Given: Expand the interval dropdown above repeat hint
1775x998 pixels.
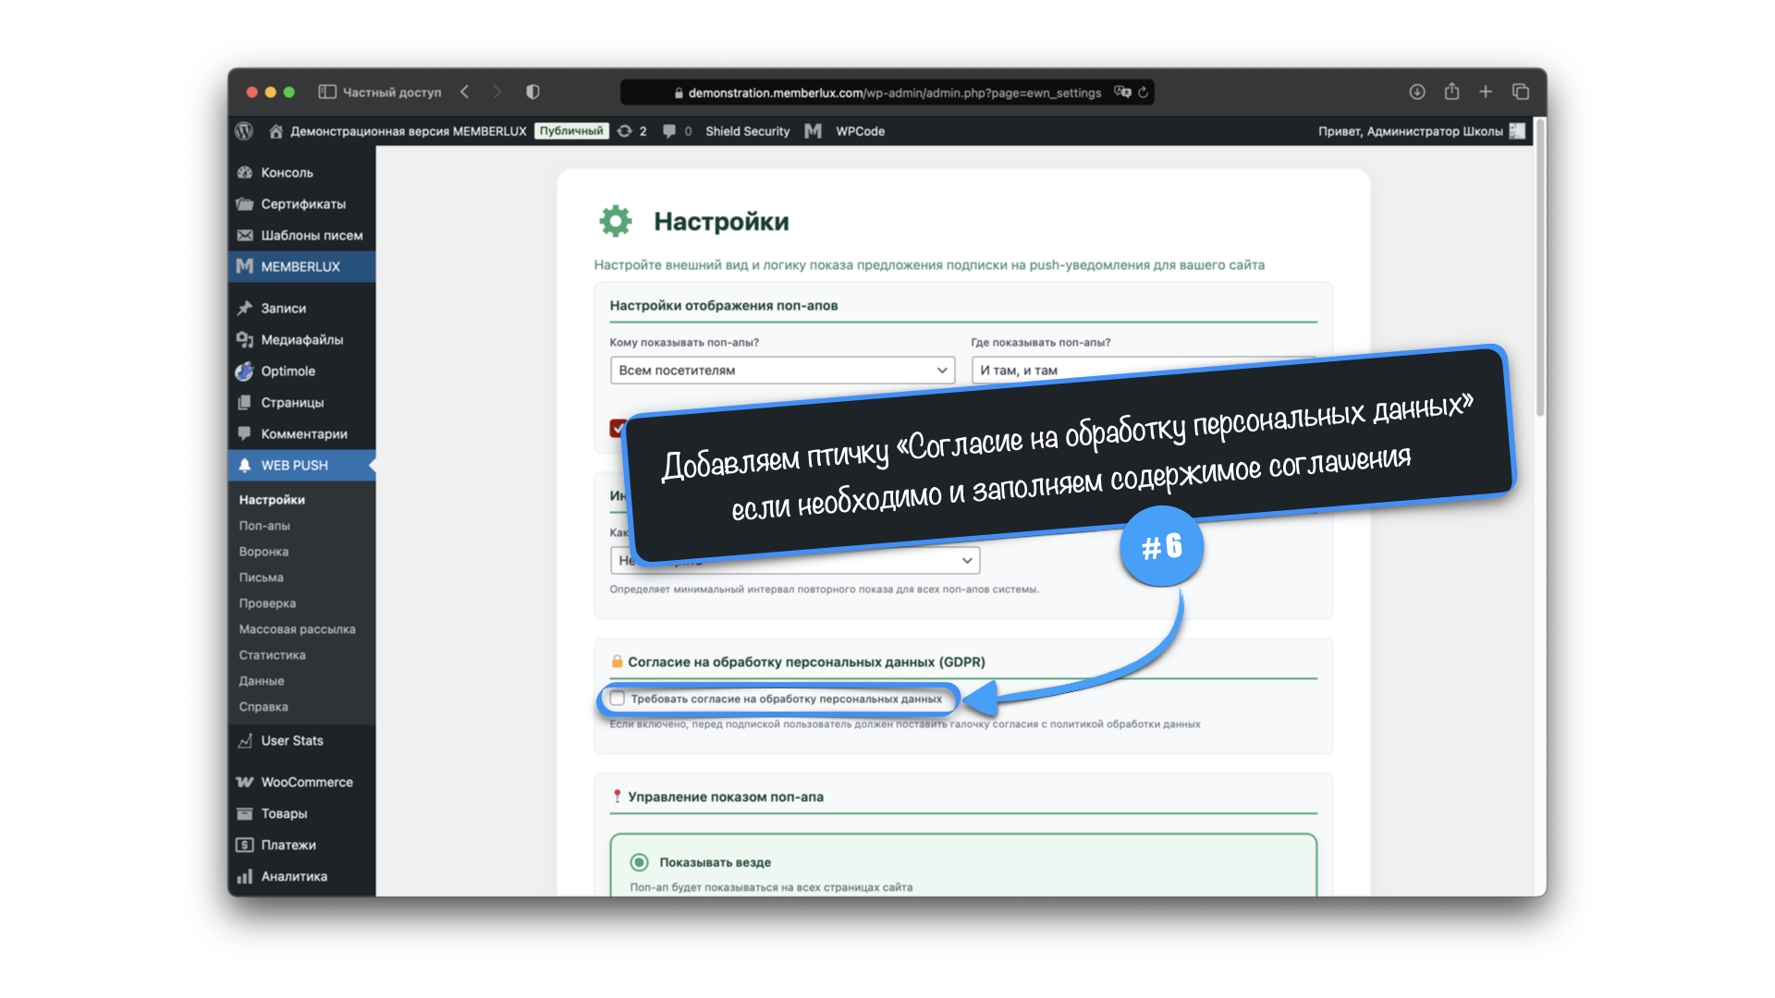Looking at the screenshot, I should pos(967,560).
